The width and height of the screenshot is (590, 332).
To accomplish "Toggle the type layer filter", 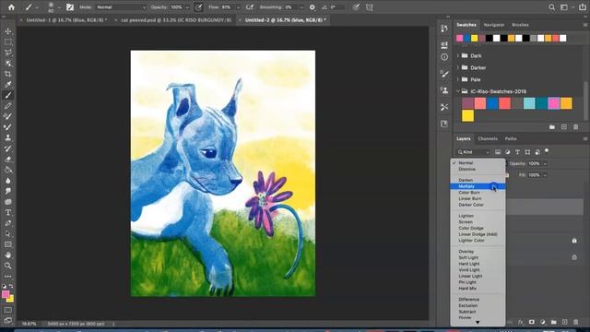I will pos(517,152).
